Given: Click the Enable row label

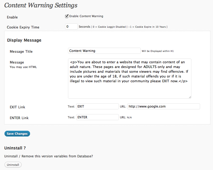Looking at the screenshot, I should click(x=12, y=17).
